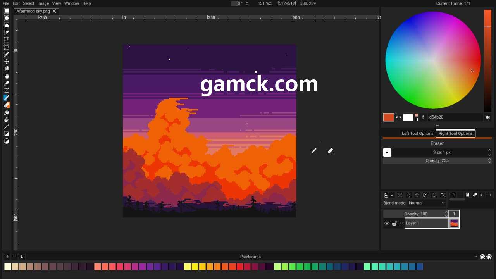Viewport: 496px width, 279px height.
Task: Select the Bucket fill tool
Action: coord(7,112)
